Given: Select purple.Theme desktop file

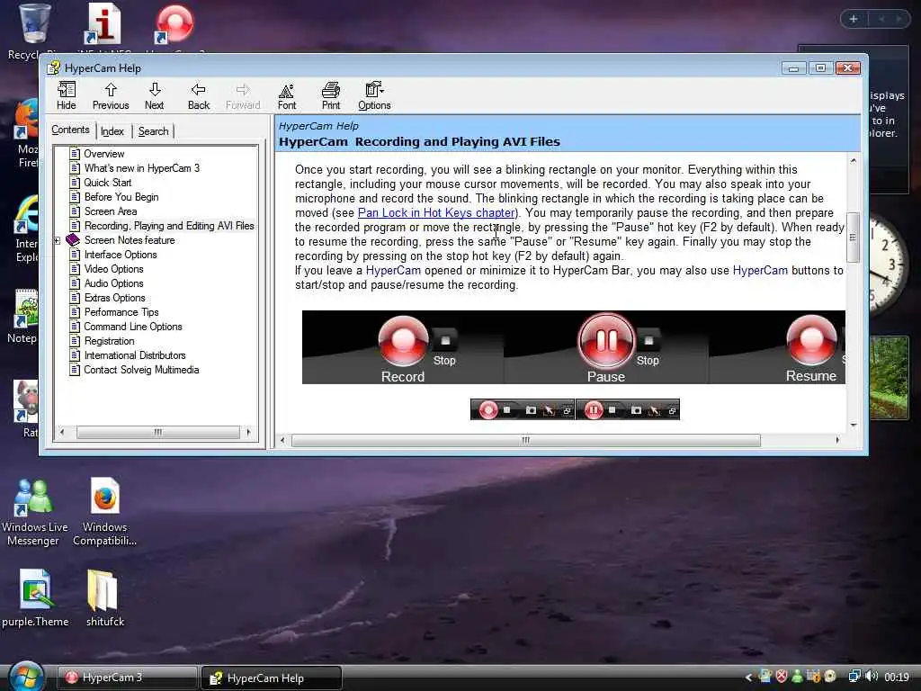Looking at the screenshot, I should [35, 598].
